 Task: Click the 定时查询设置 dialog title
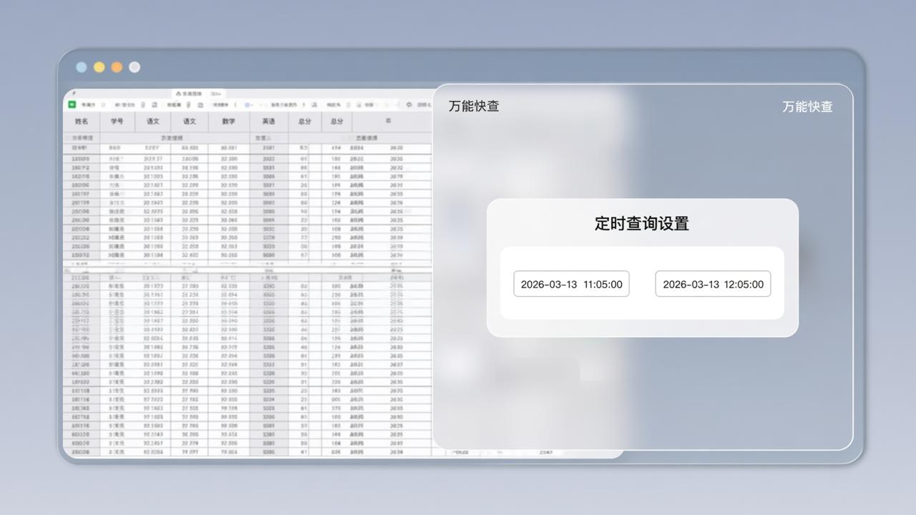click(x=642, y=223)
